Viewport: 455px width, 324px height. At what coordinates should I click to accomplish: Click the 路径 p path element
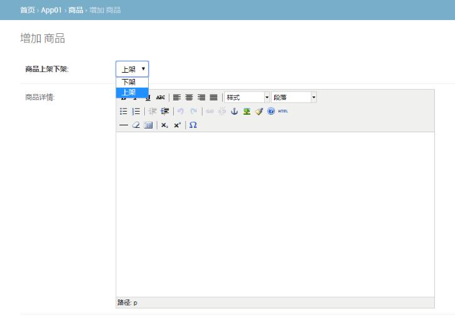(x=135, y=303)
